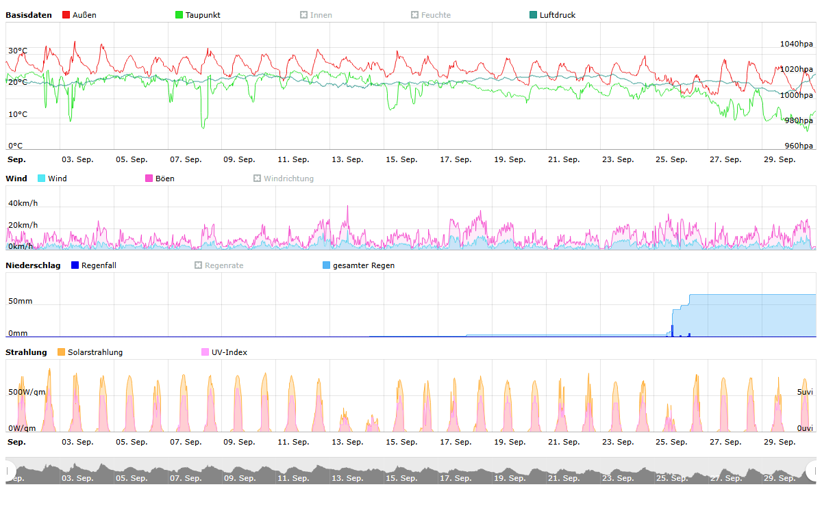The width and height of the screenshot is (822, 513).
Task: Toggle the red Außen legend marker
Action: [66, 15]
